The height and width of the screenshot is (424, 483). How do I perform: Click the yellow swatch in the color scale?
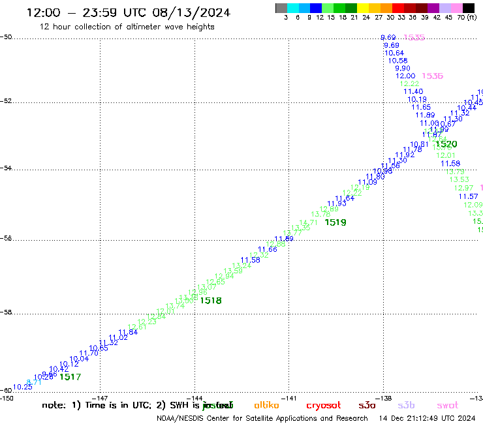(363, 8)
